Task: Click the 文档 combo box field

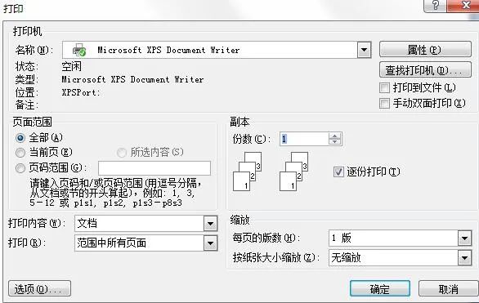Action: (145, 224)
